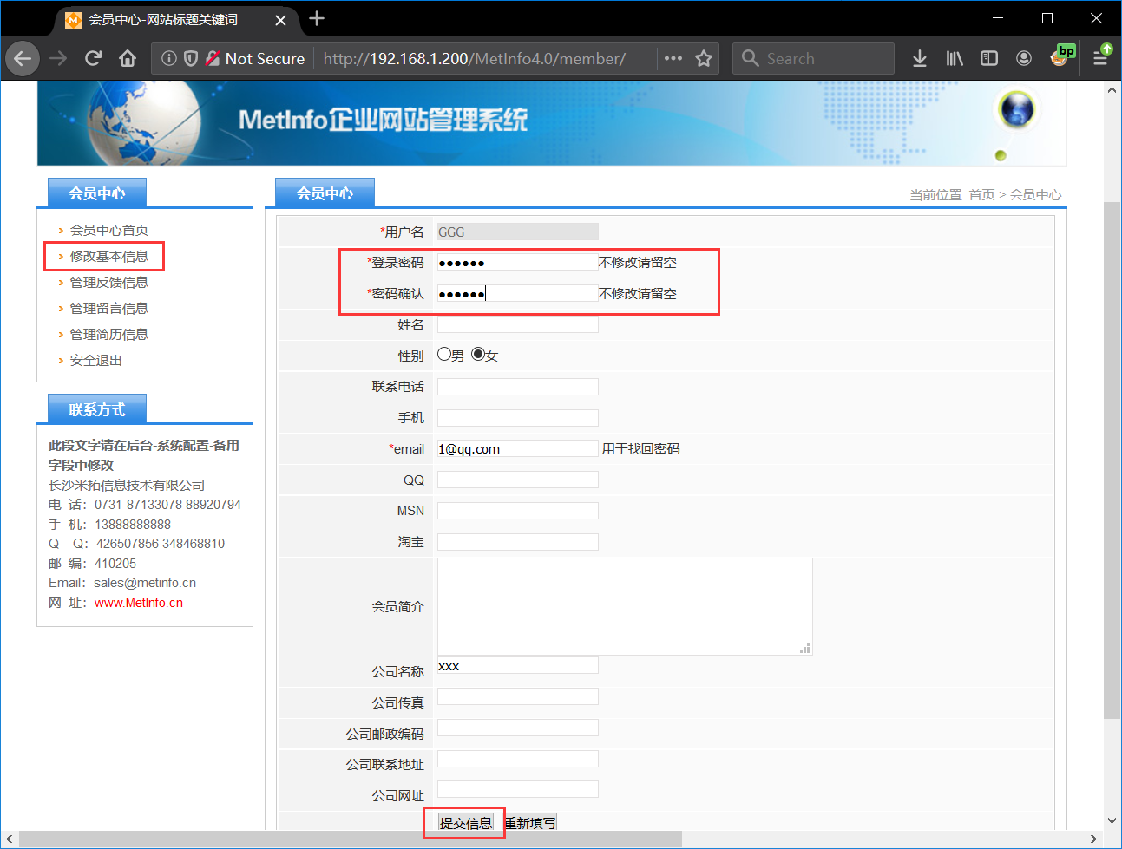The width and height of the screenshot is (1122, 849).
Task: Click the 淘宝 input field
Action: (x=517, y=541)
